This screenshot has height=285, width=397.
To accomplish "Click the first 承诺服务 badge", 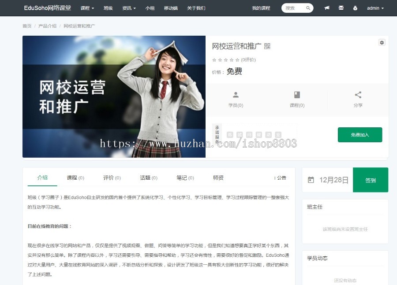I will coord(230,135).
